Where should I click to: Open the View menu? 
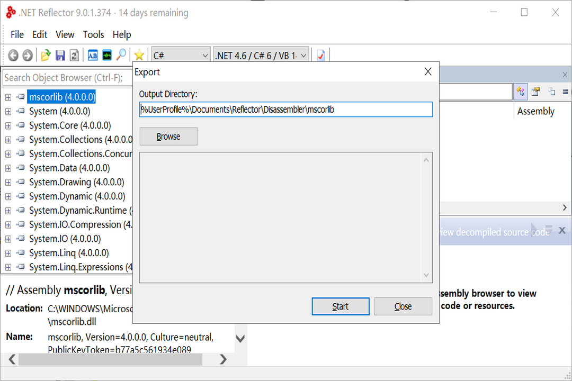[x=65, y=34]
